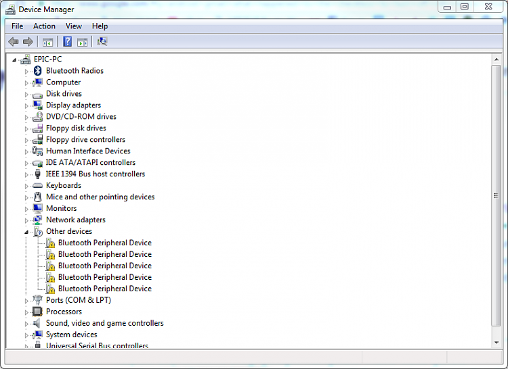The image size is (508, 369).
Task: Expand the Keyboards node
Action: pos(26,186)
